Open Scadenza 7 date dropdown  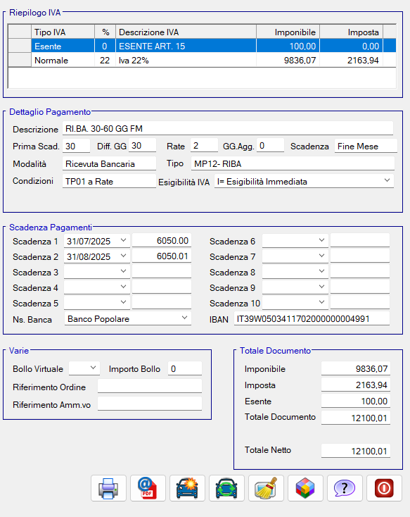322,256
